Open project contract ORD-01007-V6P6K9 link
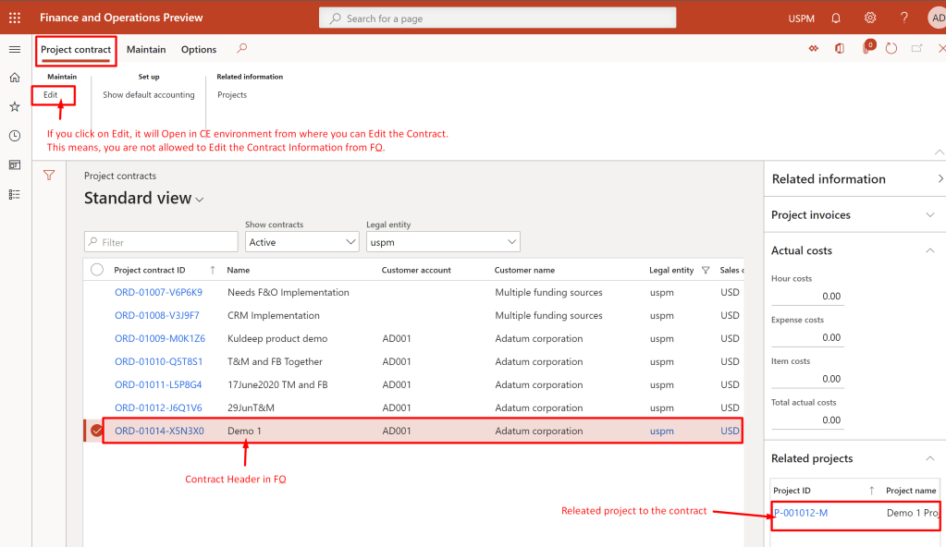The image size is (946, 547). click(x=158, y=293)
